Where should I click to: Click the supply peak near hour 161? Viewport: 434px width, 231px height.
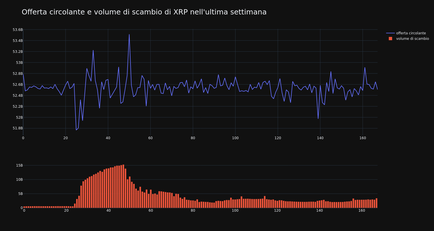tap(365, 68)
